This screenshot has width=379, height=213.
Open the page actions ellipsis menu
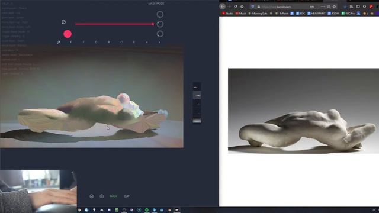(x=323, y=7)
